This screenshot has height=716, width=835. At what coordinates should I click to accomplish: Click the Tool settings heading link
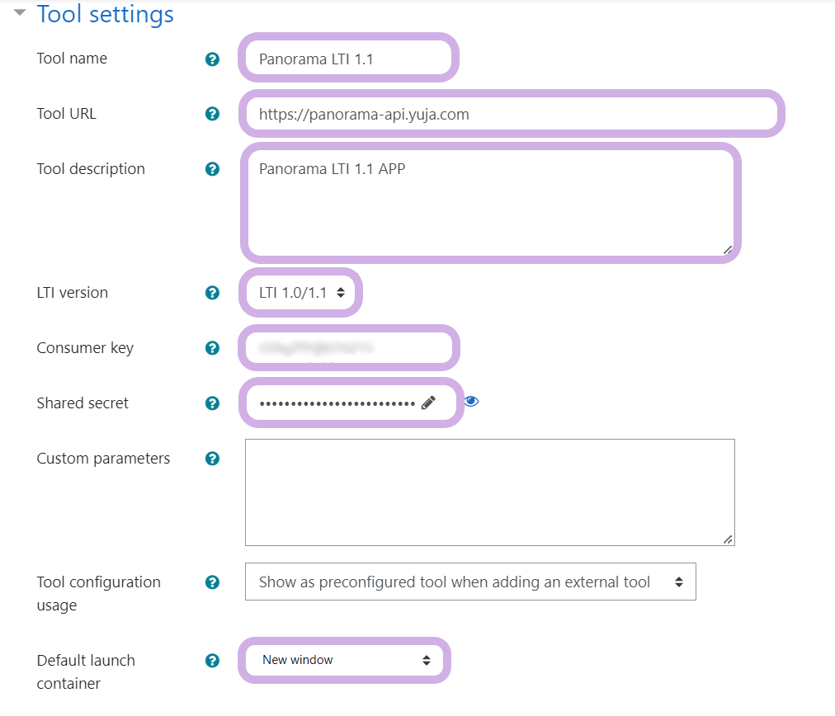click(x=106, y=14)
